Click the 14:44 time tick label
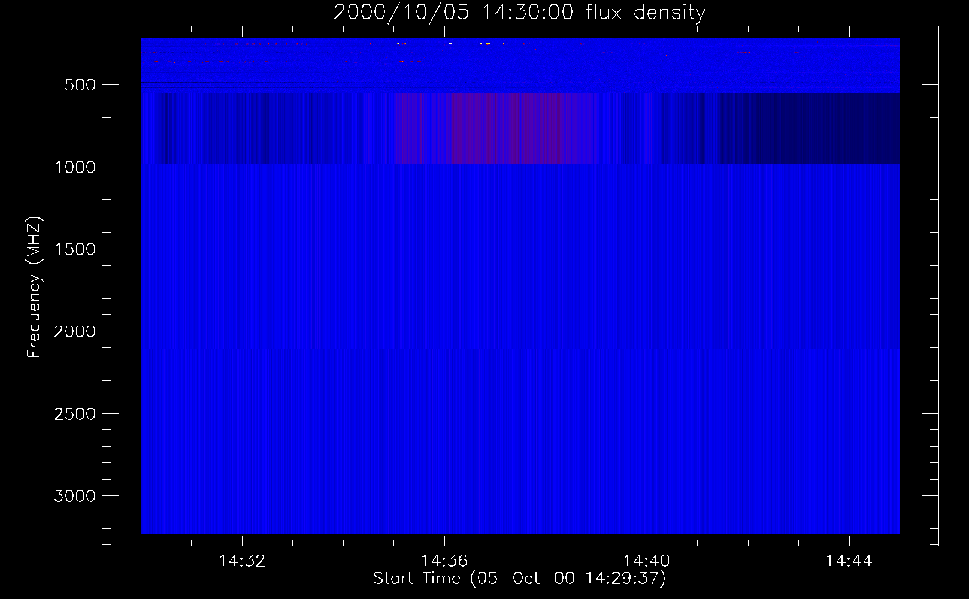The width and height of the screenshot is (969, 599). (849, 561)
